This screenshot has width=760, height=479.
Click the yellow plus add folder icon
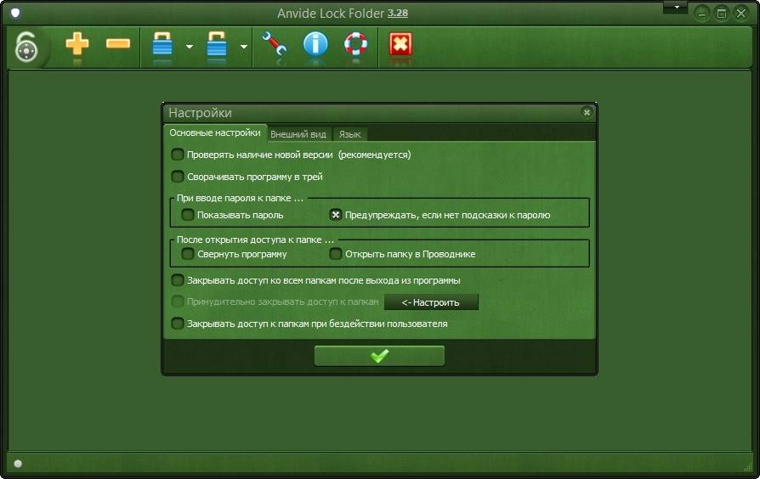tap(77, 44)
